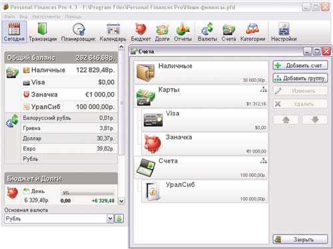The height and width of the screenshot is (249, 333).
Task: Click the Наличные row in Общий баланс
Action: click(x=69, y=70)
